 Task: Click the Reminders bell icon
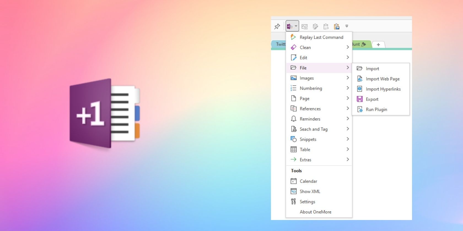(x=294, y=119)
